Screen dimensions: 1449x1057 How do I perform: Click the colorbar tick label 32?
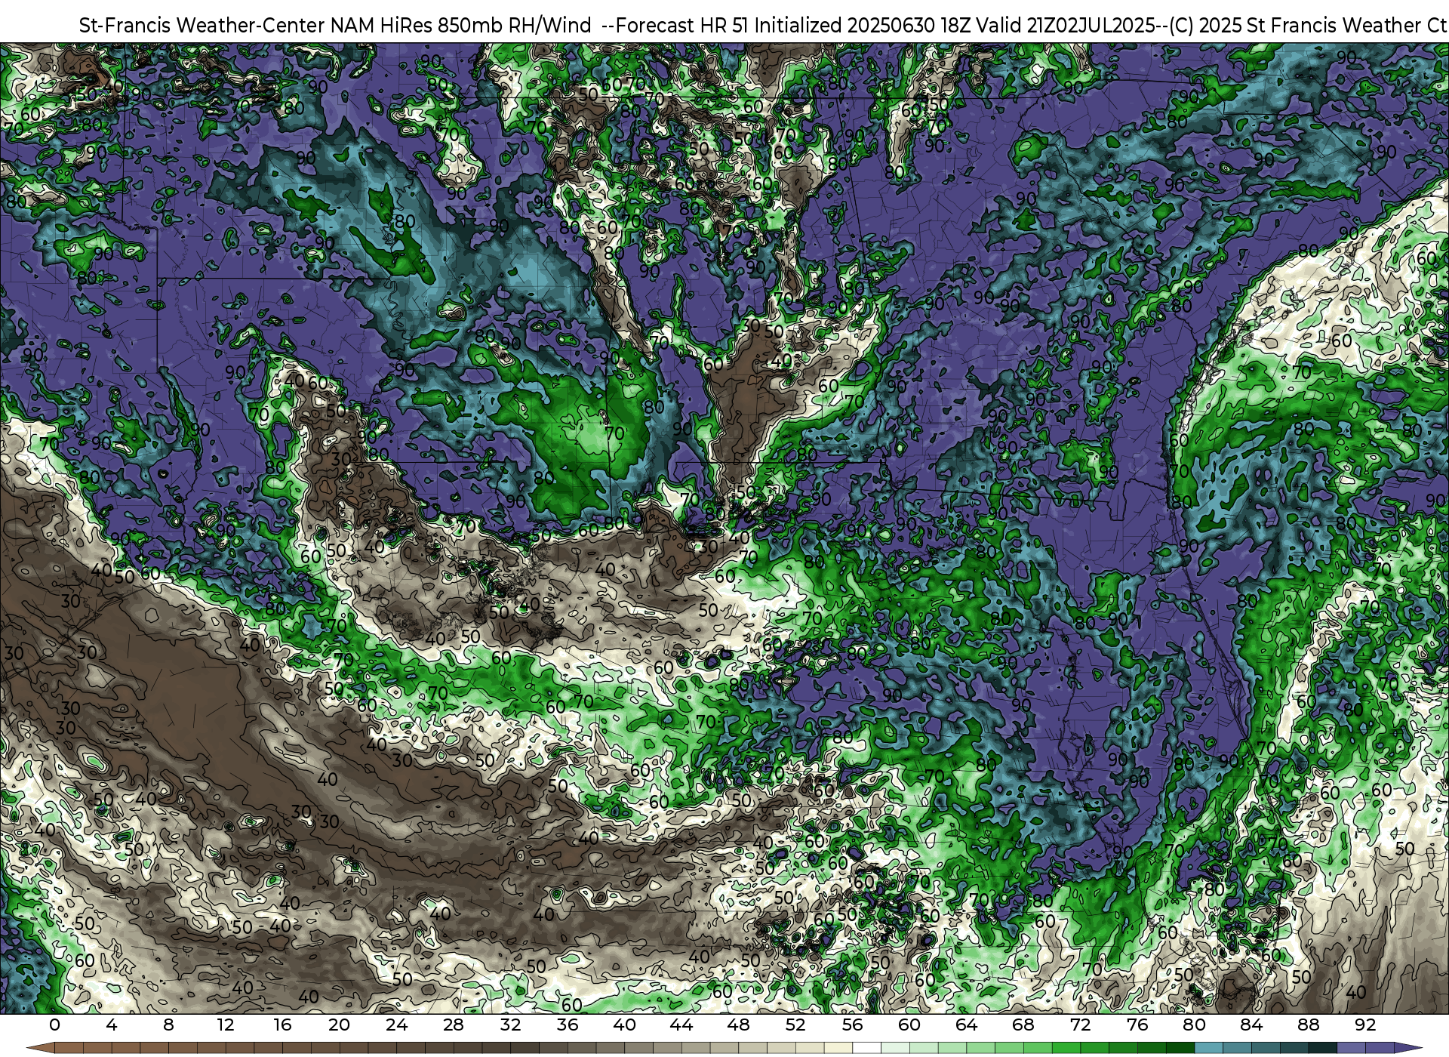[510, 1025]
